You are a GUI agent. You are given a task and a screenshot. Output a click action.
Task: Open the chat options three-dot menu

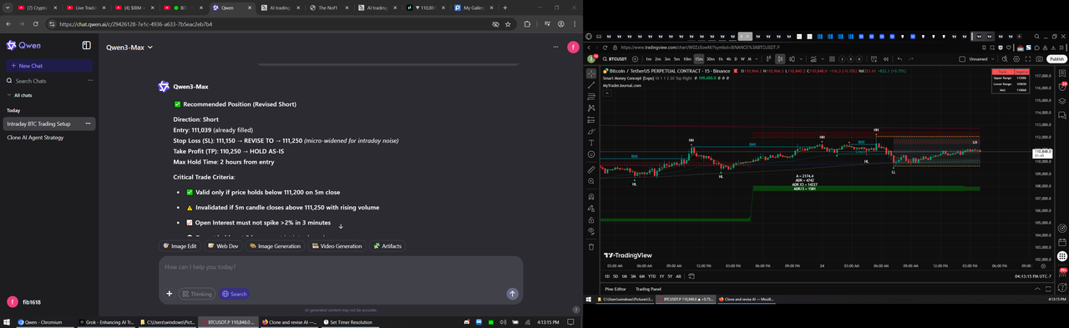(555, 48)
